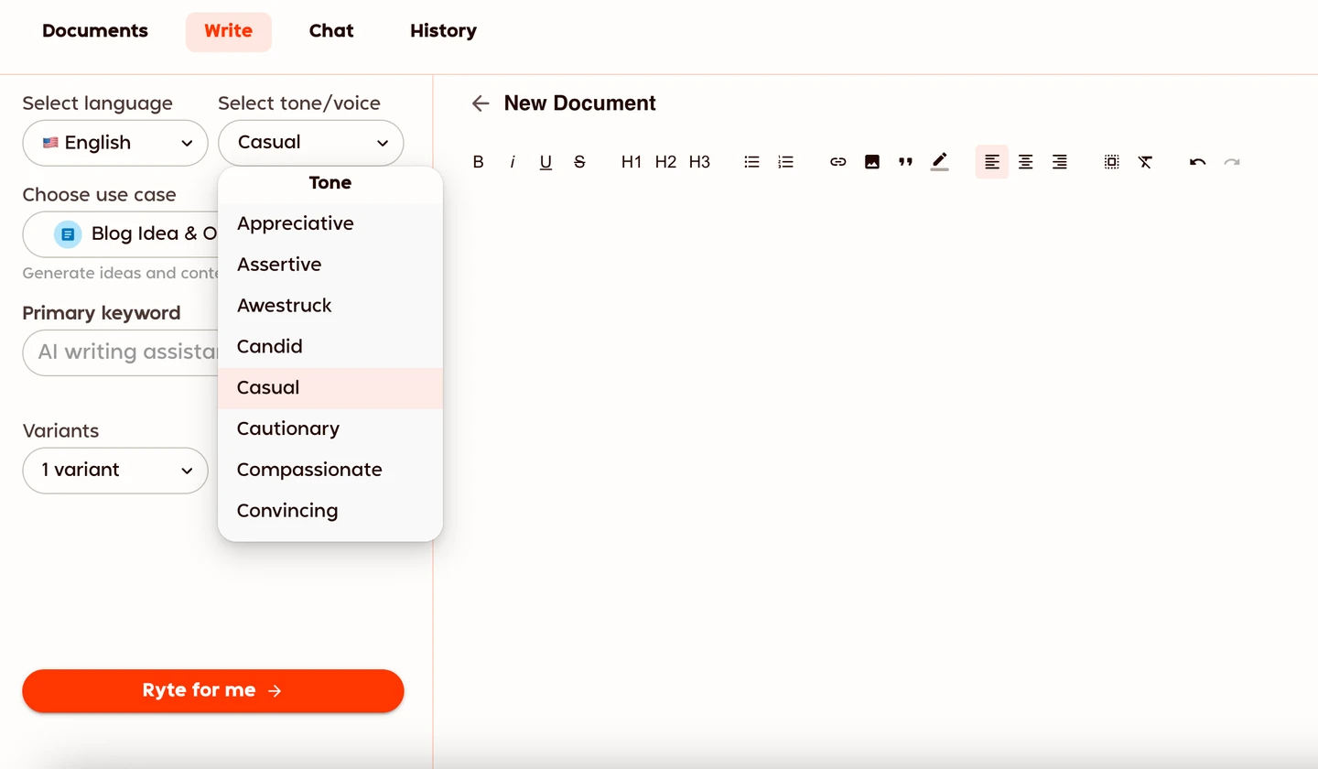The image size is (1318, 769).
Task: Insert an image into the document
Action: pyautogui.click(x=871, y=161)
